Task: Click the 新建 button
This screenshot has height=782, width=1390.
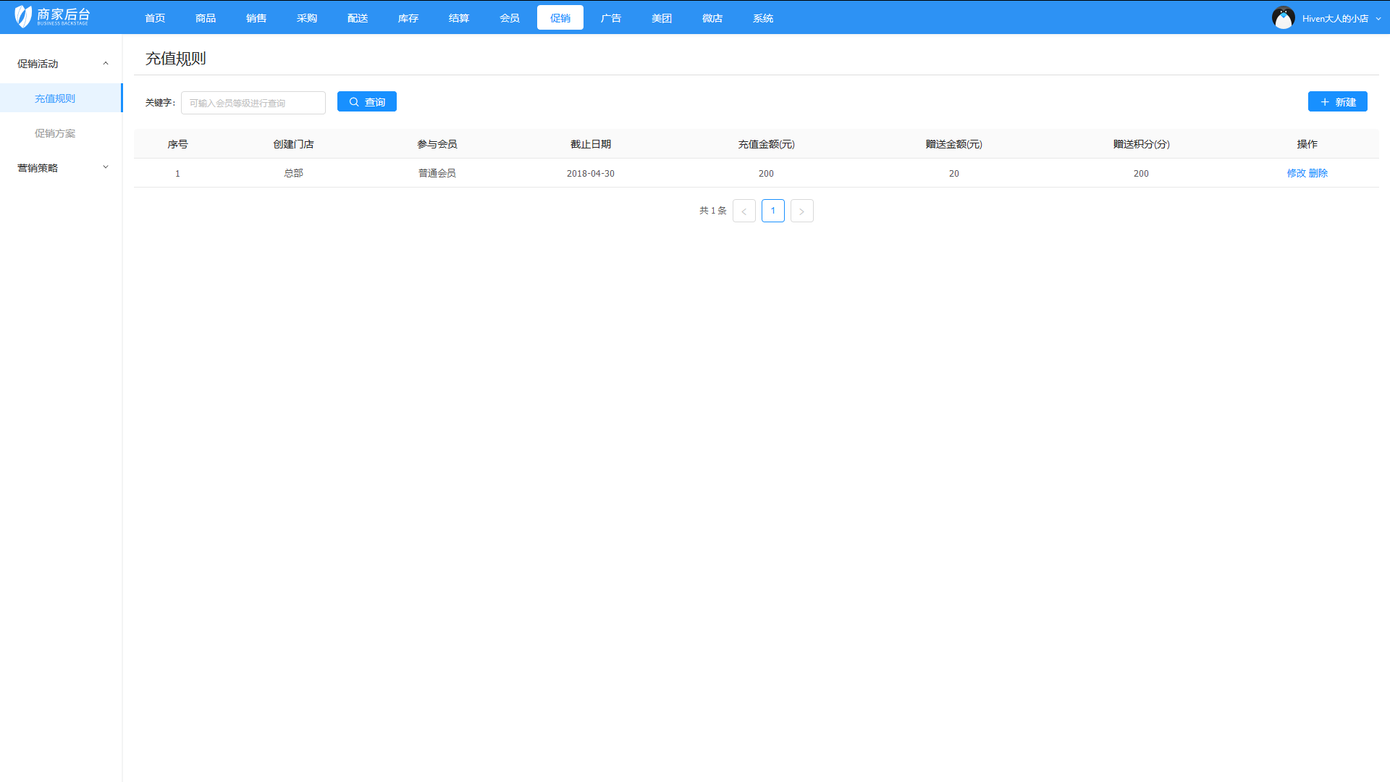Action: 1338,101
